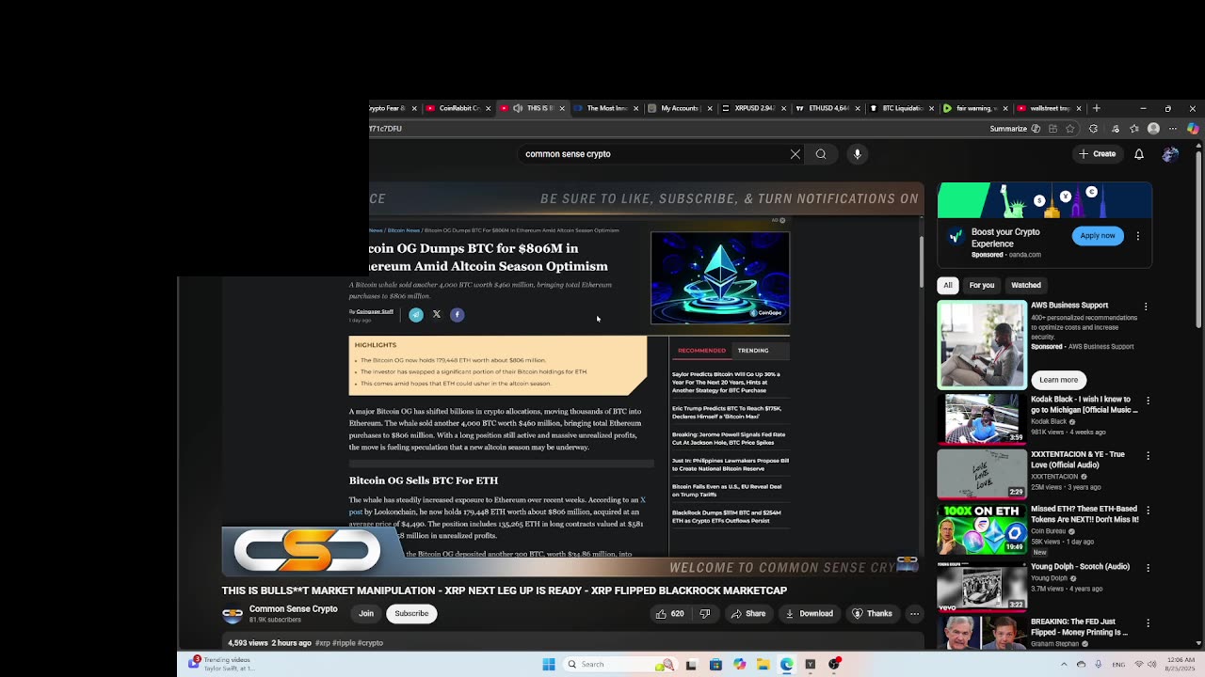1205x677 pixels.
Task: Click Apply now on Crypto Experience ad
Action: tap(1098, 236)
